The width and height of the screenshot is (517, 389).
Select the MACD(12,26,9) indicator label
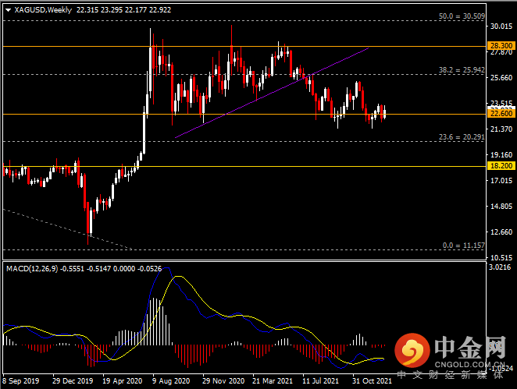coord(32,268)
